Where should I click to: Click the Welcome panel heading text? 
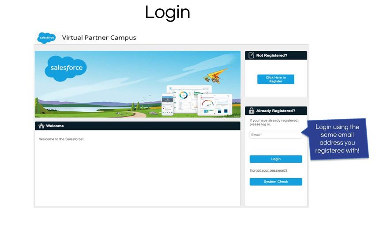pos(55,126)
